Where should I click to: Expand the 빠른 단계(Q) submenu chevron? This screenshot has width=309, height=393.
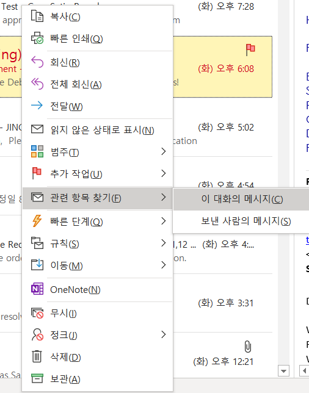pos(164,221)
